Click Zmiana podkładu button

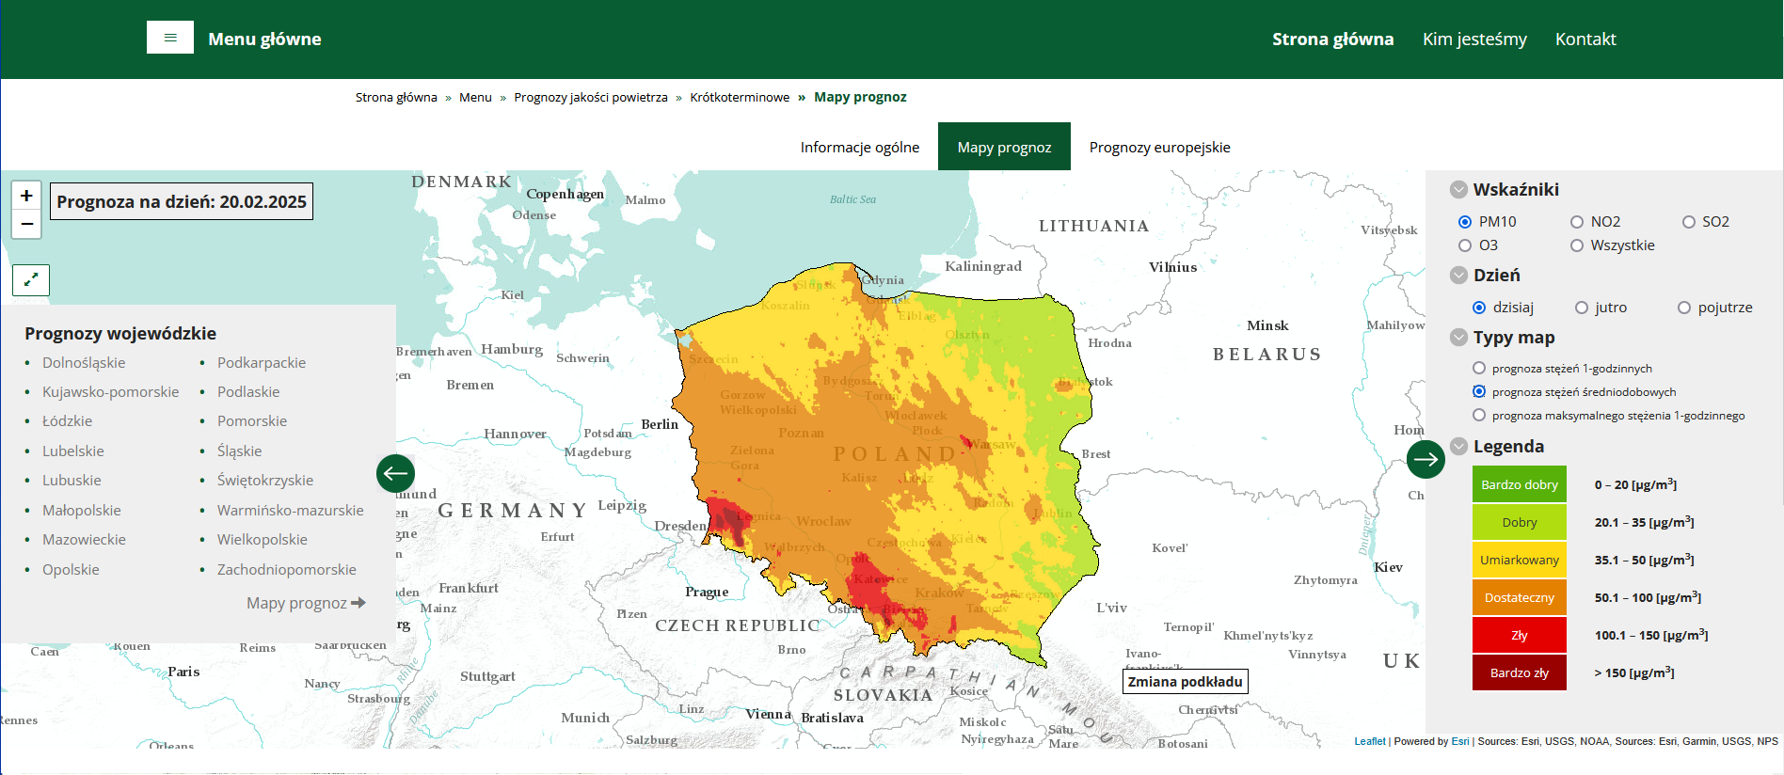(x=1186, y=682)
